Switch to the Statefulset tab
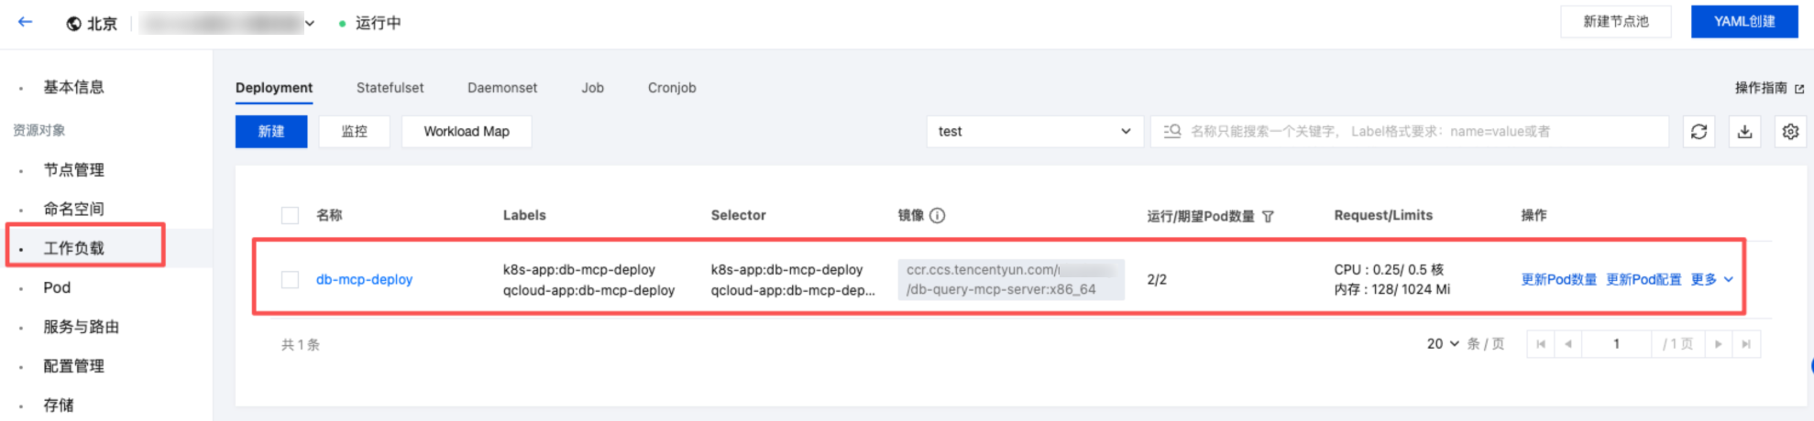This screenshot has width=1814, height=421. coord(390,88)
